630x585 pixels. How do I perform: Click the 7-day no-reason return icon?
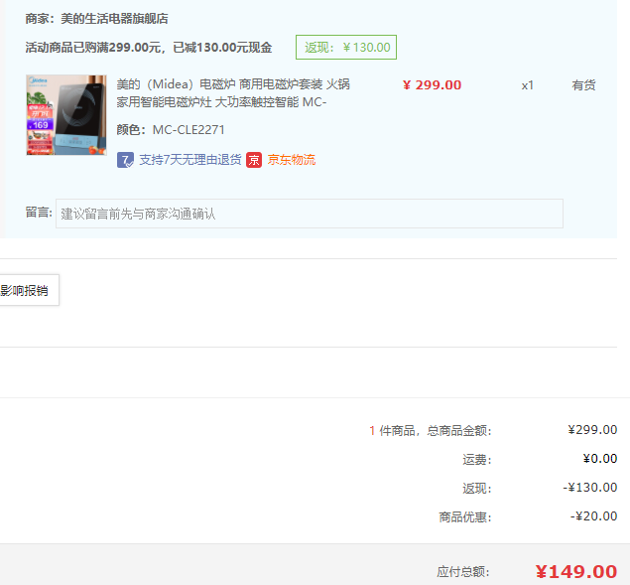point(125,160)
